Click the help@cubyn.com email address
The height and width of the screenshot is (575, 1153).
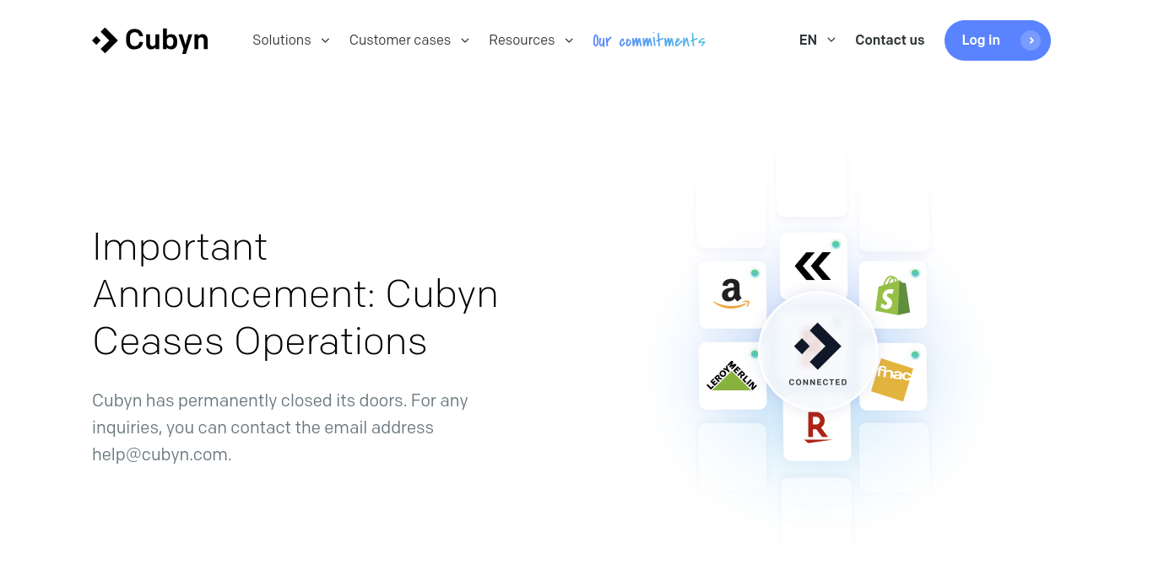pos(160,454)
